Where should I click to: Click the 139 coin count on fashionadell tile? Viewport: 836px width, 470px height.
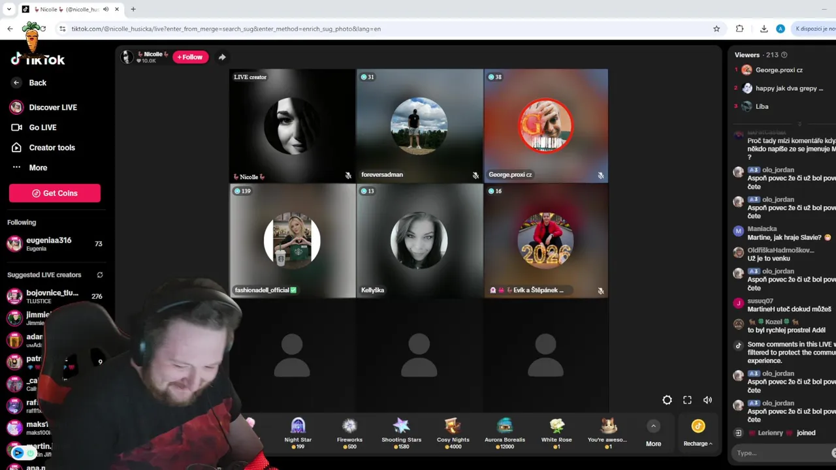coord(242,191)
